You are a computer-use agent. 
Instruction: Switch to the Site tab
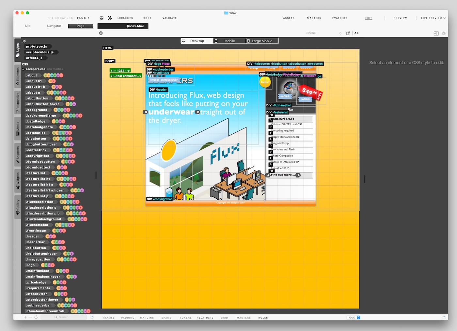(x=28, y=26)
